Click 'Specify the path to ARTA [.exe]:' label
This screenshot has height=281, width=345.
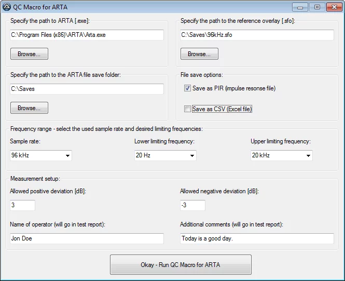click(x=50, y=21)
